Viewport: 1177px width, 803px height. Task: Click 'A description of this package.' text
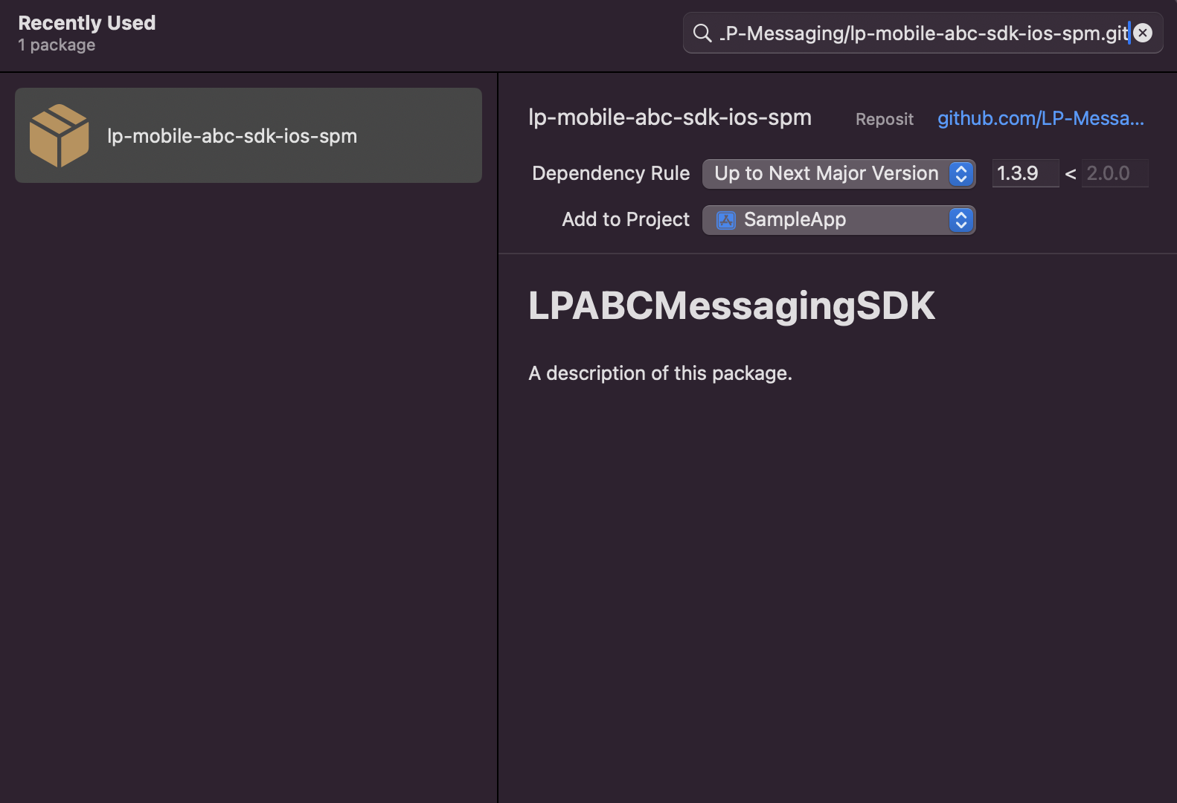pyautogui.click(x=660, y=373)
